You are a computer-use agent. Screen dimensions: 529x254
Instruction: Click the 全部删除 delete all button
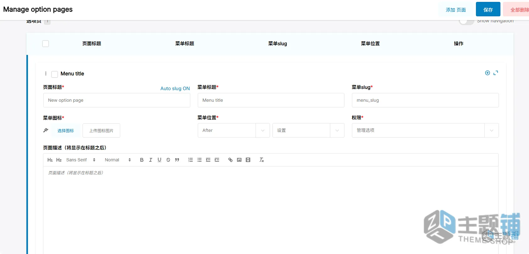click(x=516, y=9)
